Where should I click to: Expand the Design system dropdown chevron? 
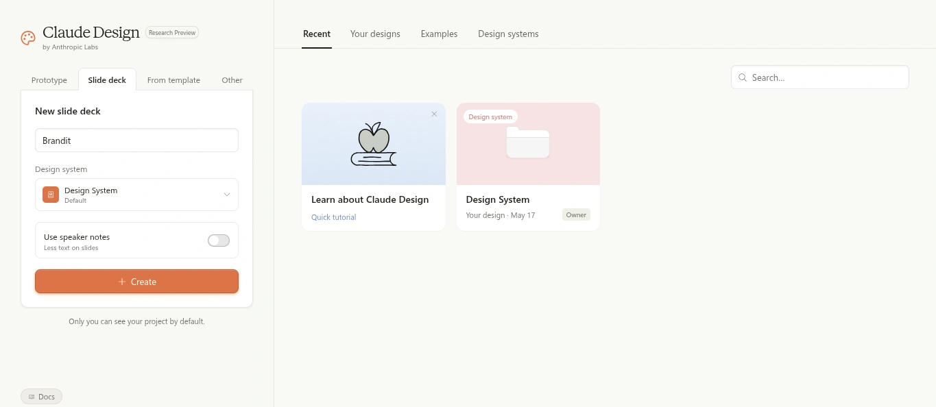click(x=227, y=195)
